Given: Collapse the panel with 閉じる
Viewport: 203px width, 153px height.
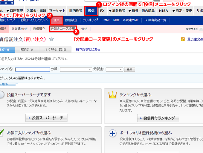Looking at the screenshot, I should point(7,84).
